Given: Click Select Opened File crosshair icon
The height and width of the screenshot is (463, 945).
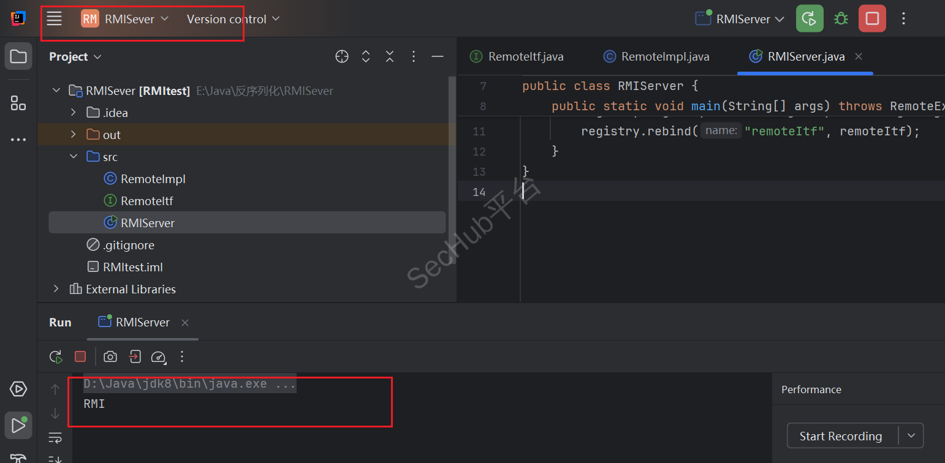Looking at the screenshot, I should pyautogui.click(x=342, y=57).
